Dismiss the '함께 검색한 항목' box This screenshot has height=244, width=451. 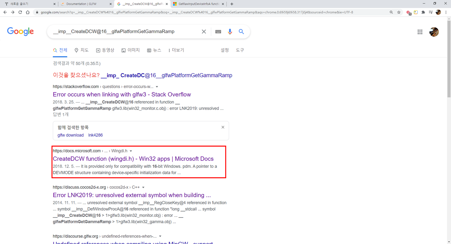click(223, 127)
